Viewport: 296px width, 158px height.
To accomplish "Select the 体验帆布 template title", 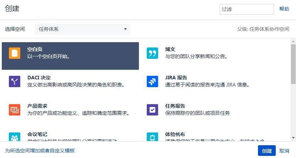I will 175,134.
